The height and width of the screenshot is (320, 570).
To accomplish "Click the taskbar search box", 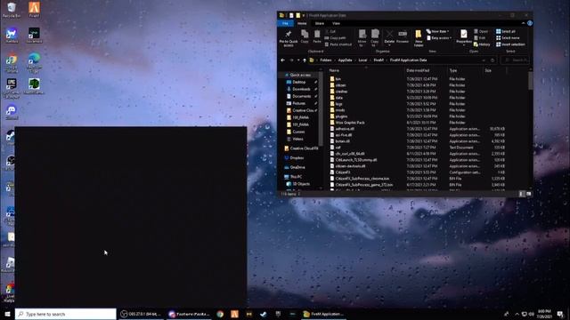I will click(66, 314).
